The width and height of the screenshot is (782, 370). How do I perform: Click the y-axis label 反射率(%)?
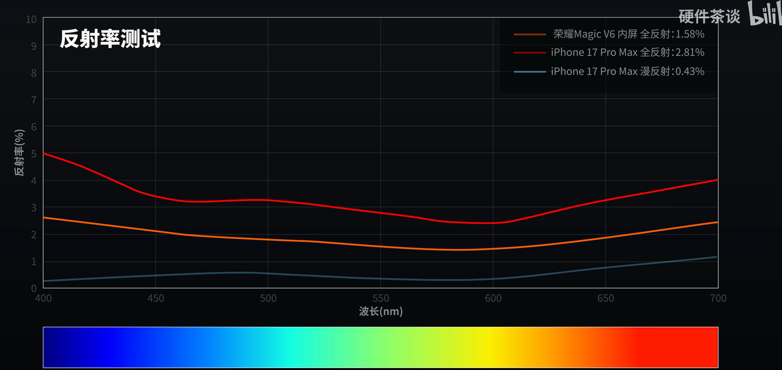click(x=20, y=152)
